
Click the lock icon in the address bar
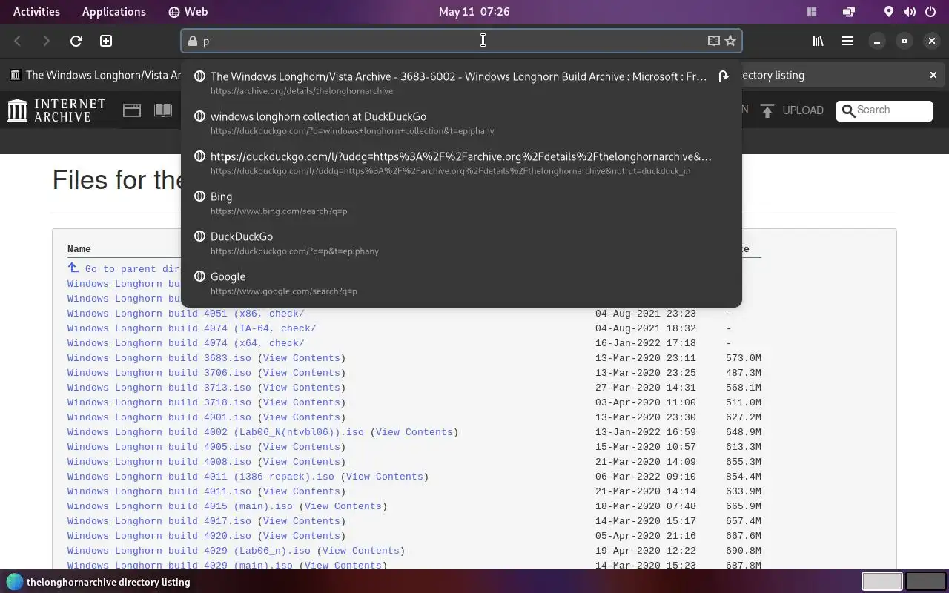point(193,41)
